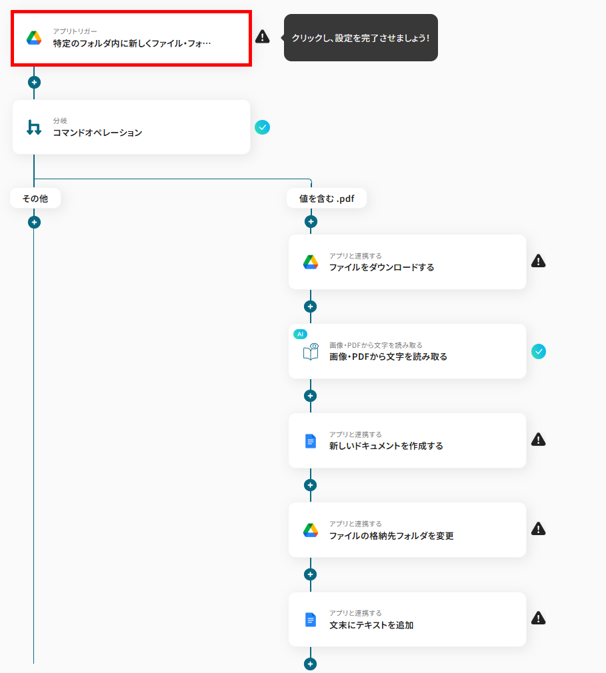This screenshot has width=606, height=673.
Task: Add a step after ファイルの格納先フォルダを変更
Action: 311,574
